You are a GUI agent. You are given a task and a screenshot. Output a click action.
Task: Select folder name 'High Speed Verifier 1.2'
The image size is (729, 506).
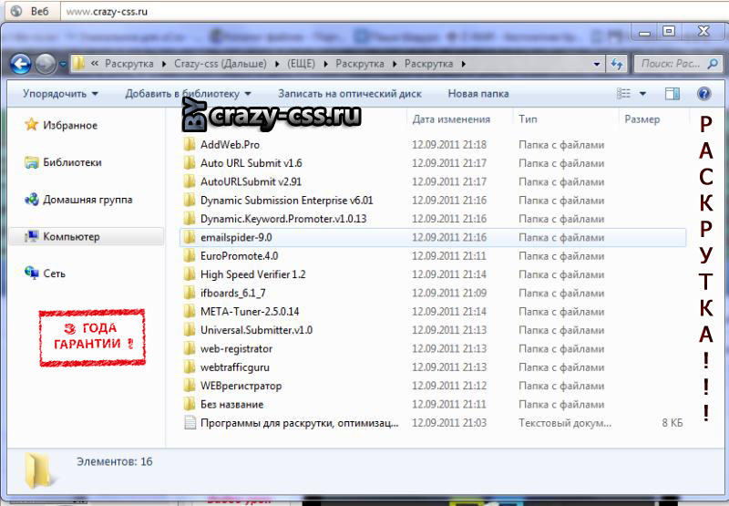(253, 274)
